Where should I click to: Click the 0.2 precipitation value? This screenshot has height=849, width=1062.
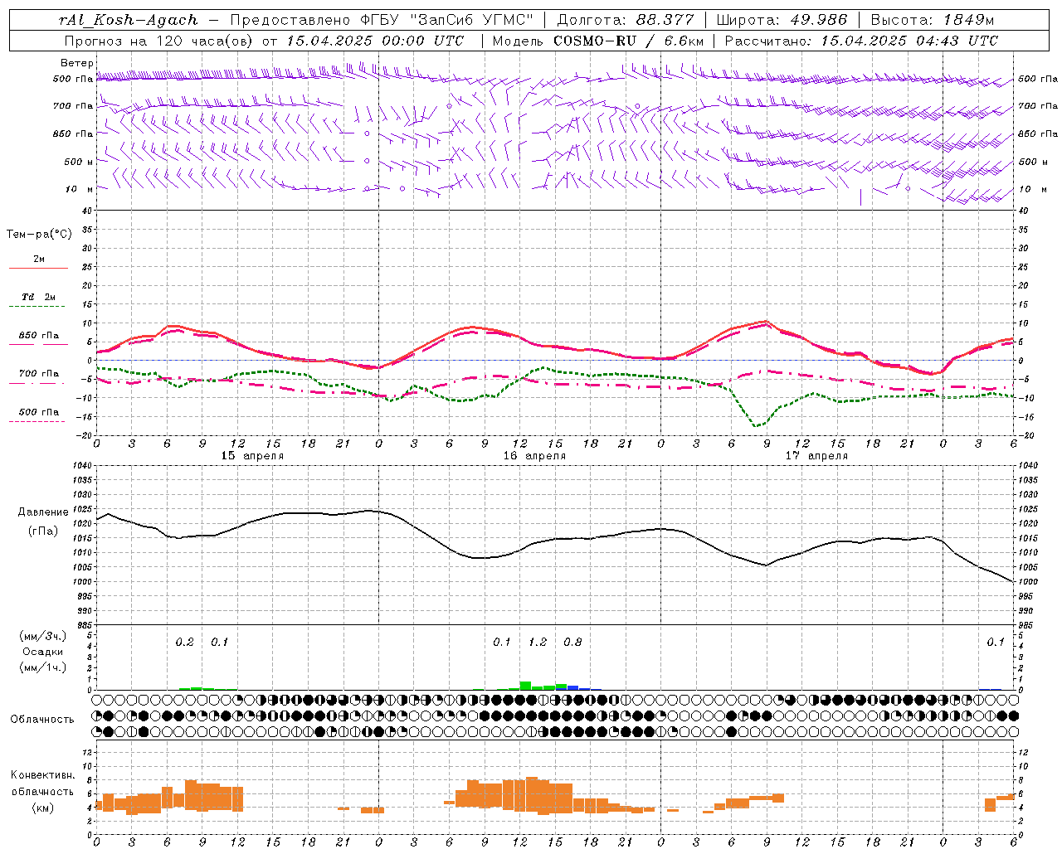(x=184, y=643)
